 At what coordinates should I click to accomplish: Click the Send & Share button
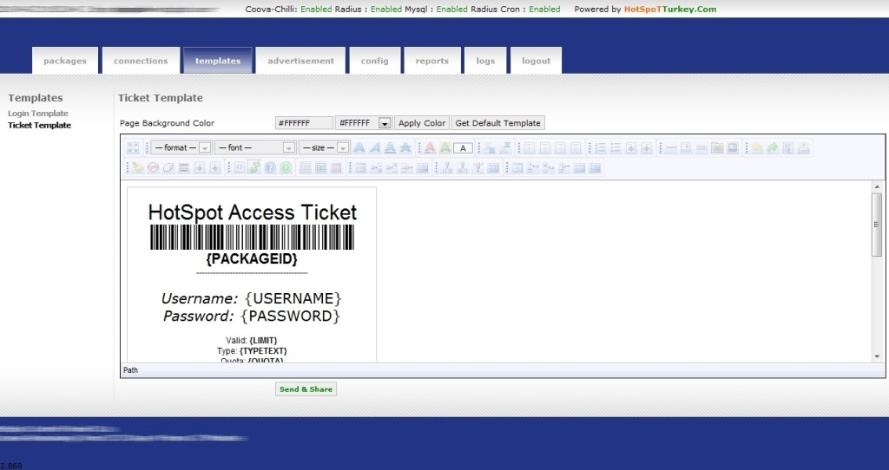(306, 389)
